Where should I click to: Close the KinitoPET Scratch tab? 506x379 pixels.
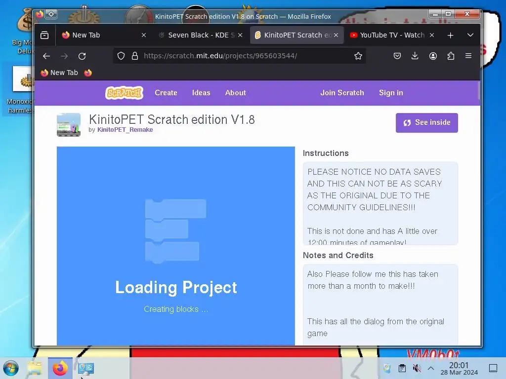tap(336, 35)
